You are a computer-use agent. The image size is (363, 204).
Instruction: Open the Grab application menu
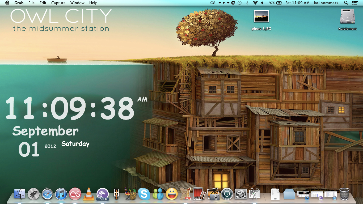19,3
